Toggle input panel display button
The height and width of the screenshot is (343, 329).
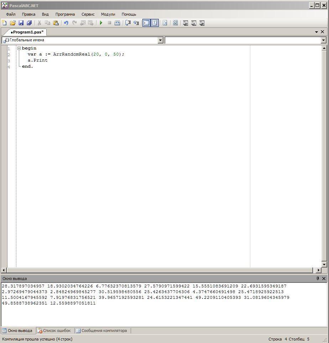pos(155,23)
